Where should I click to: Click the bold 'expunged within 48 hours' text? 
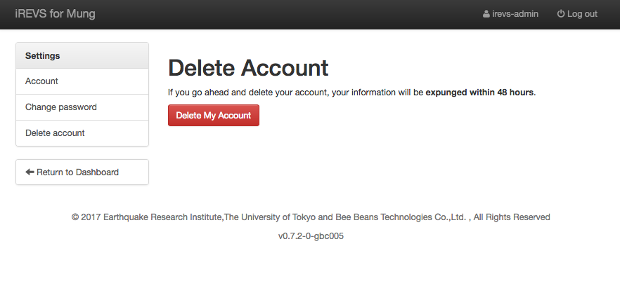480,92
